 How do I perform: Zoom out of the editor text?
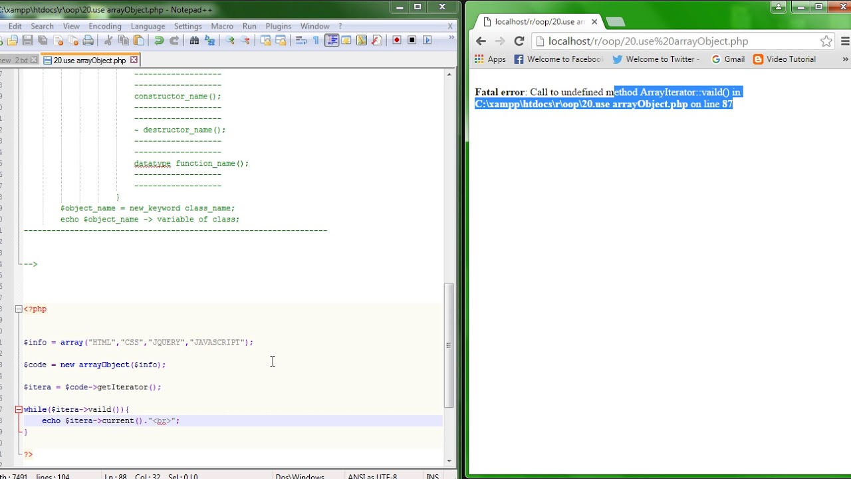pyautogui.click(x=245, y=40)
